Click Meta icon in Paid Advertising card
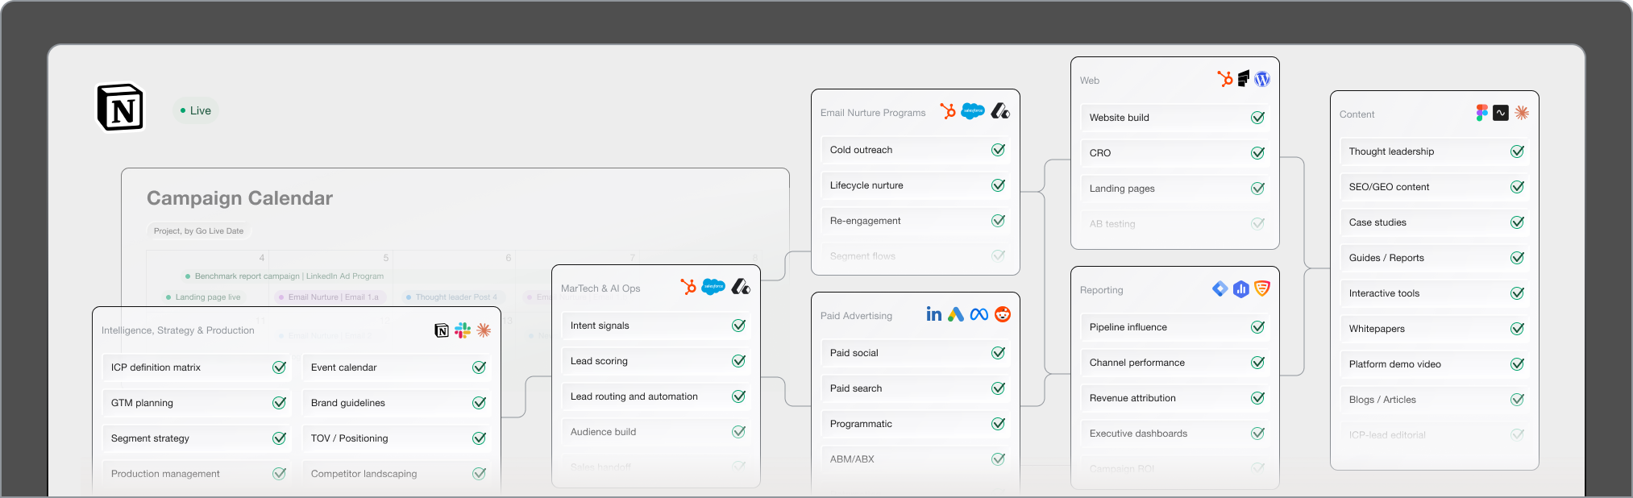Screen dimensions: 1633x498 (x=979, y=314)
